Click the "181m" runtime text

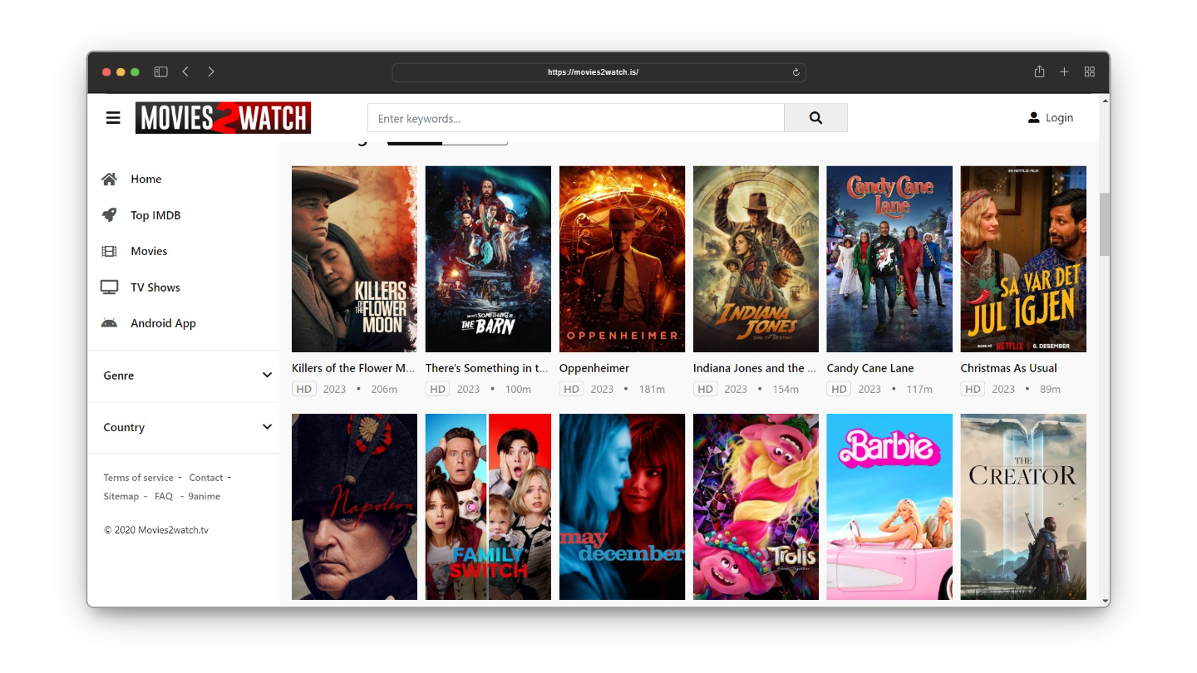click(x=652, y=389)
